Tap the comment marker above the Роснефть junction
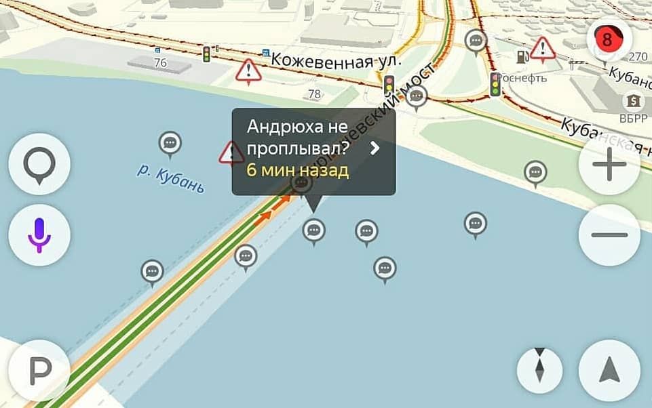Image resolution: width=652 pixels, height=408 pixels. point(476,41)
